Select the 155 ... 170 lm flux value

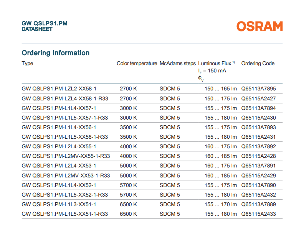[x=220, y=204]
